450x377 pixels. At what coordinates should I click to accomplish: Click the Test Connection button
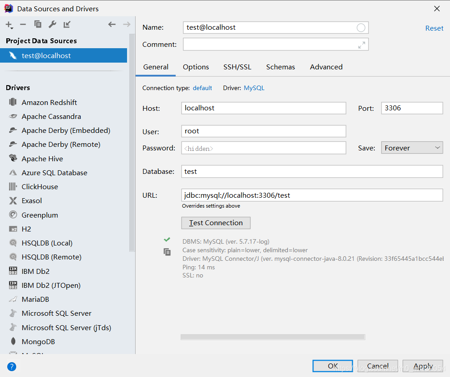(216, 223)
